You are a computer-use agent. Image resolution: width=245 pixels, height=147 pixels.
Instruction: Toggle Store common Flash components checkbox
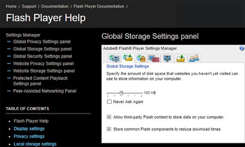(x=109, y=129)
